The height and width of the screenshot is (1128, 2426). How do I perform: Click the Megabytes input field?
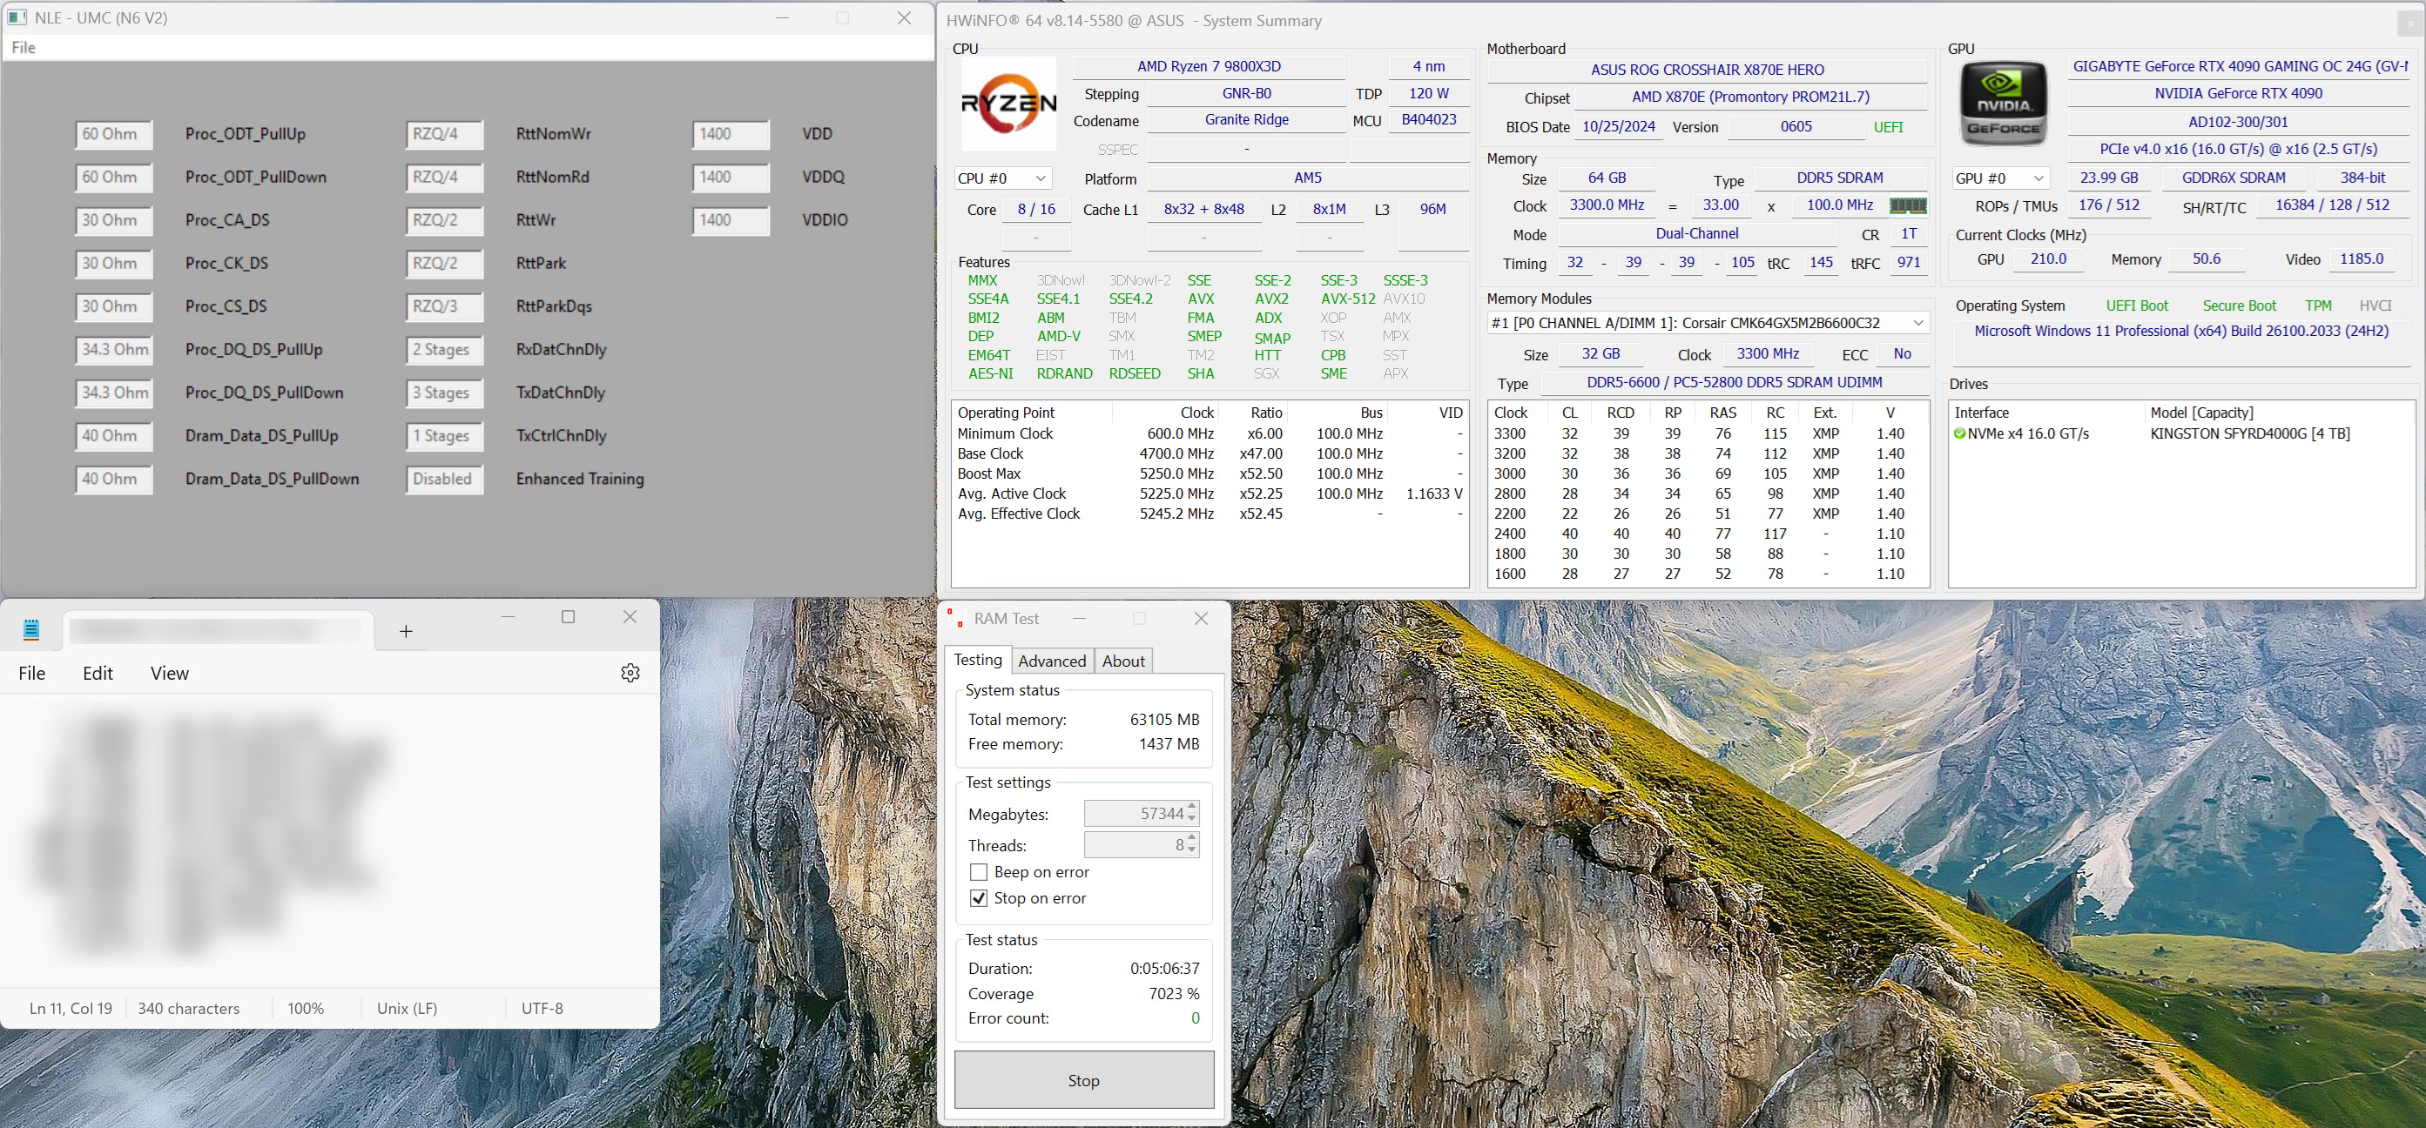[1135, 814]
